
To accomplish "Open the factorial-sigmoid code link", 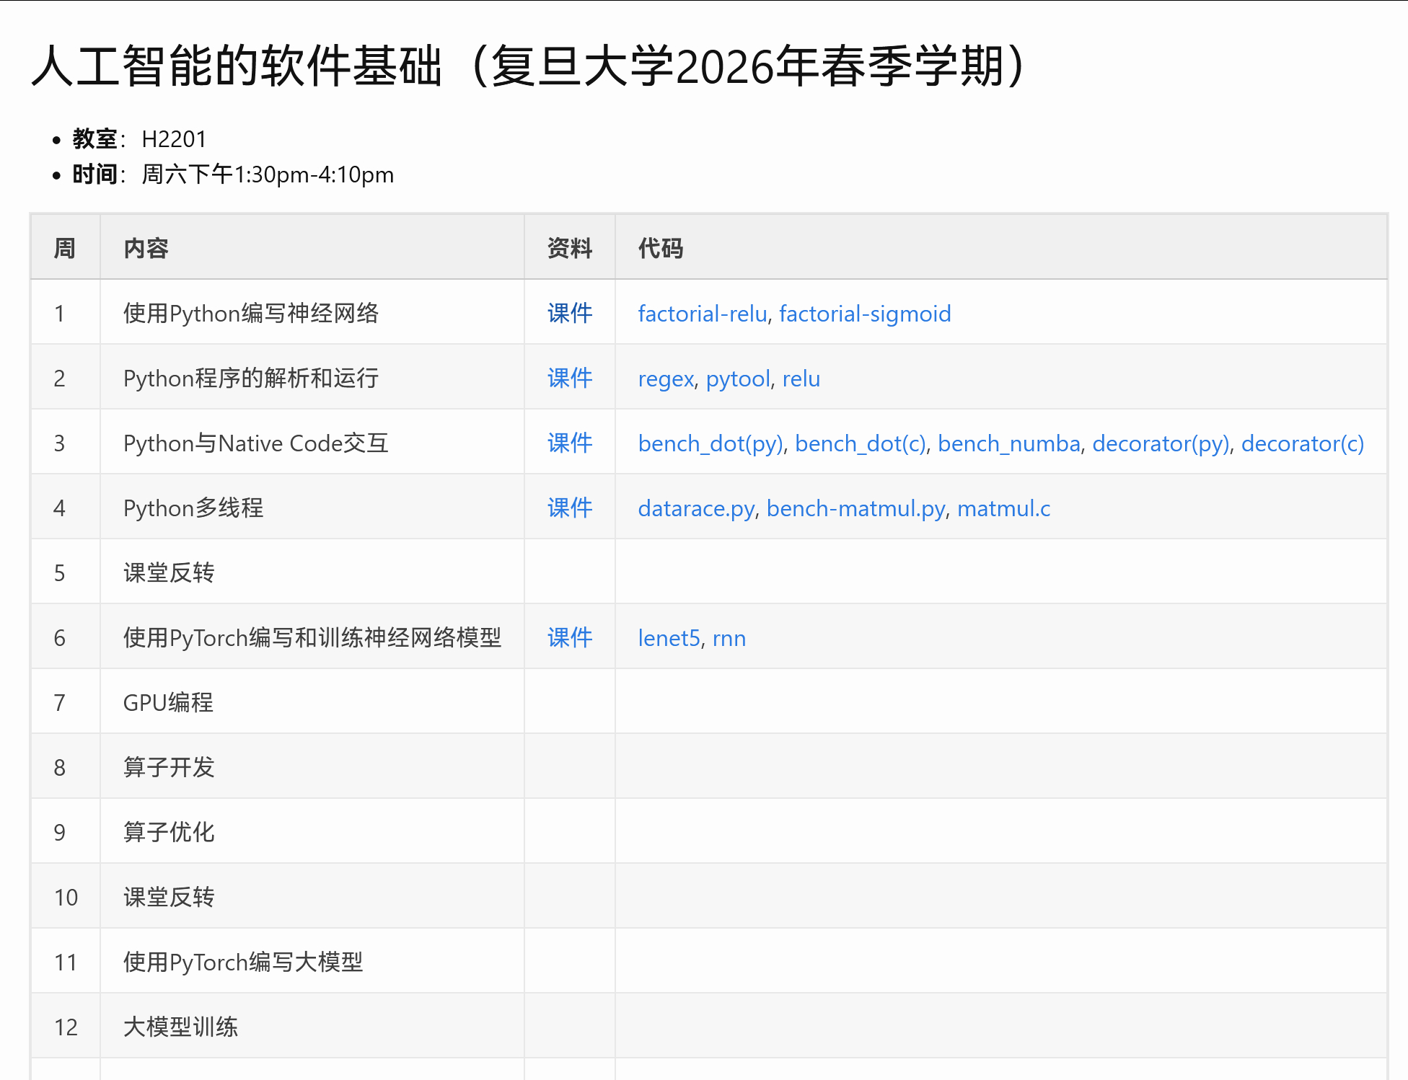I will tap(865, 313).
